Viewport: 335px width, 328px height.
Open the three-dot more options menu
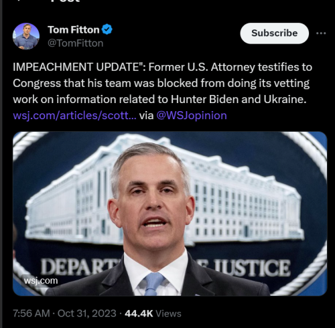[321, 33]
